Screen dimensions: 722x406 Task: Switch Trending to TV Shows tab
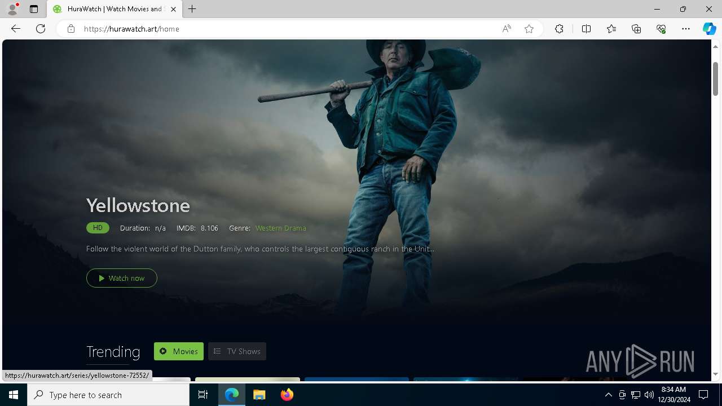[237, 351]
